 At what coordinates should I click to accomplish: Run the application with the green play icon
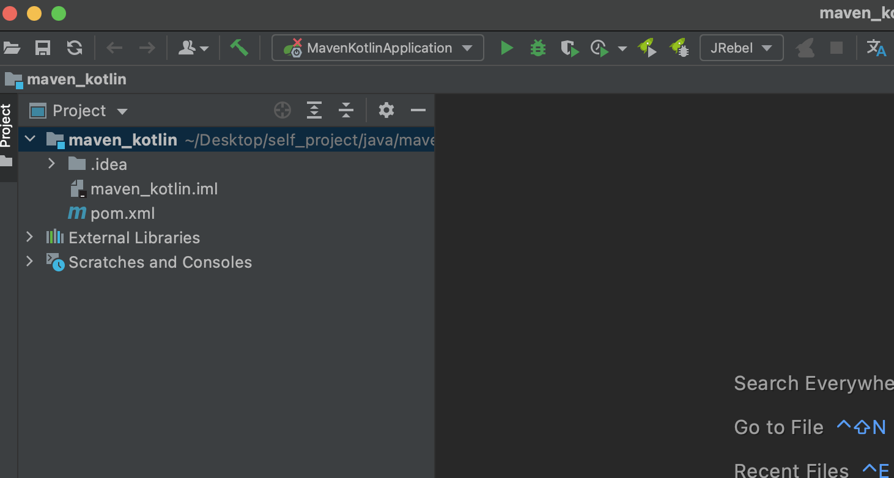[x=506, y=48]
